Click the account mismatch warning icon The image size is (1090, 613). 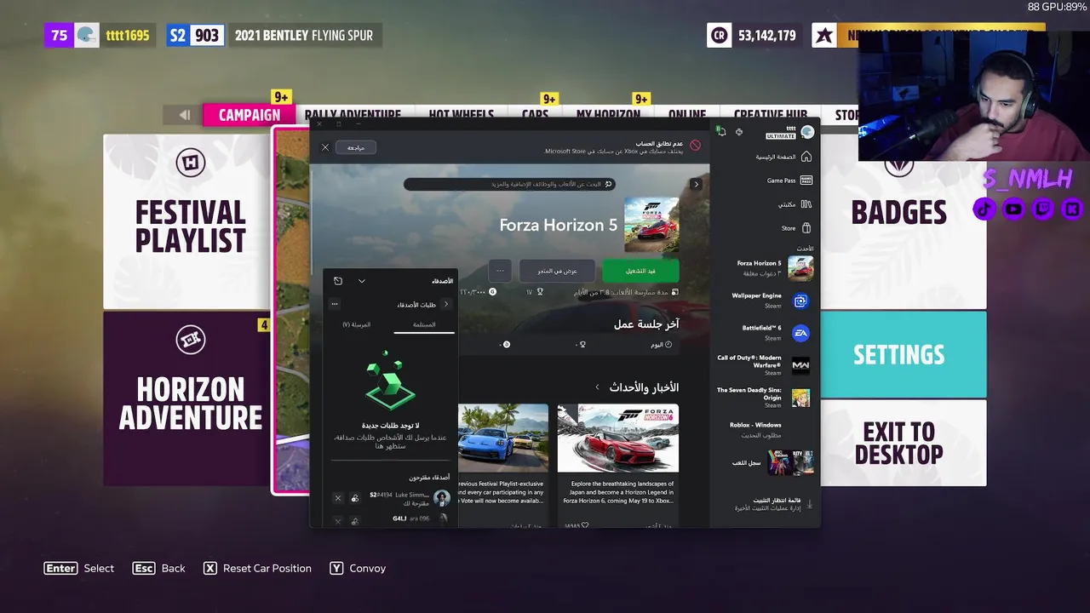coord(695,146)
